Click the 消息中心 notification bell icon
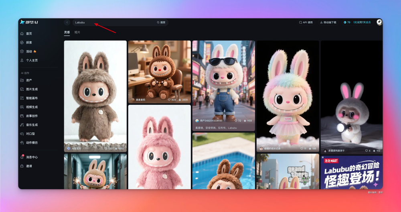 (x=22, y=157)
